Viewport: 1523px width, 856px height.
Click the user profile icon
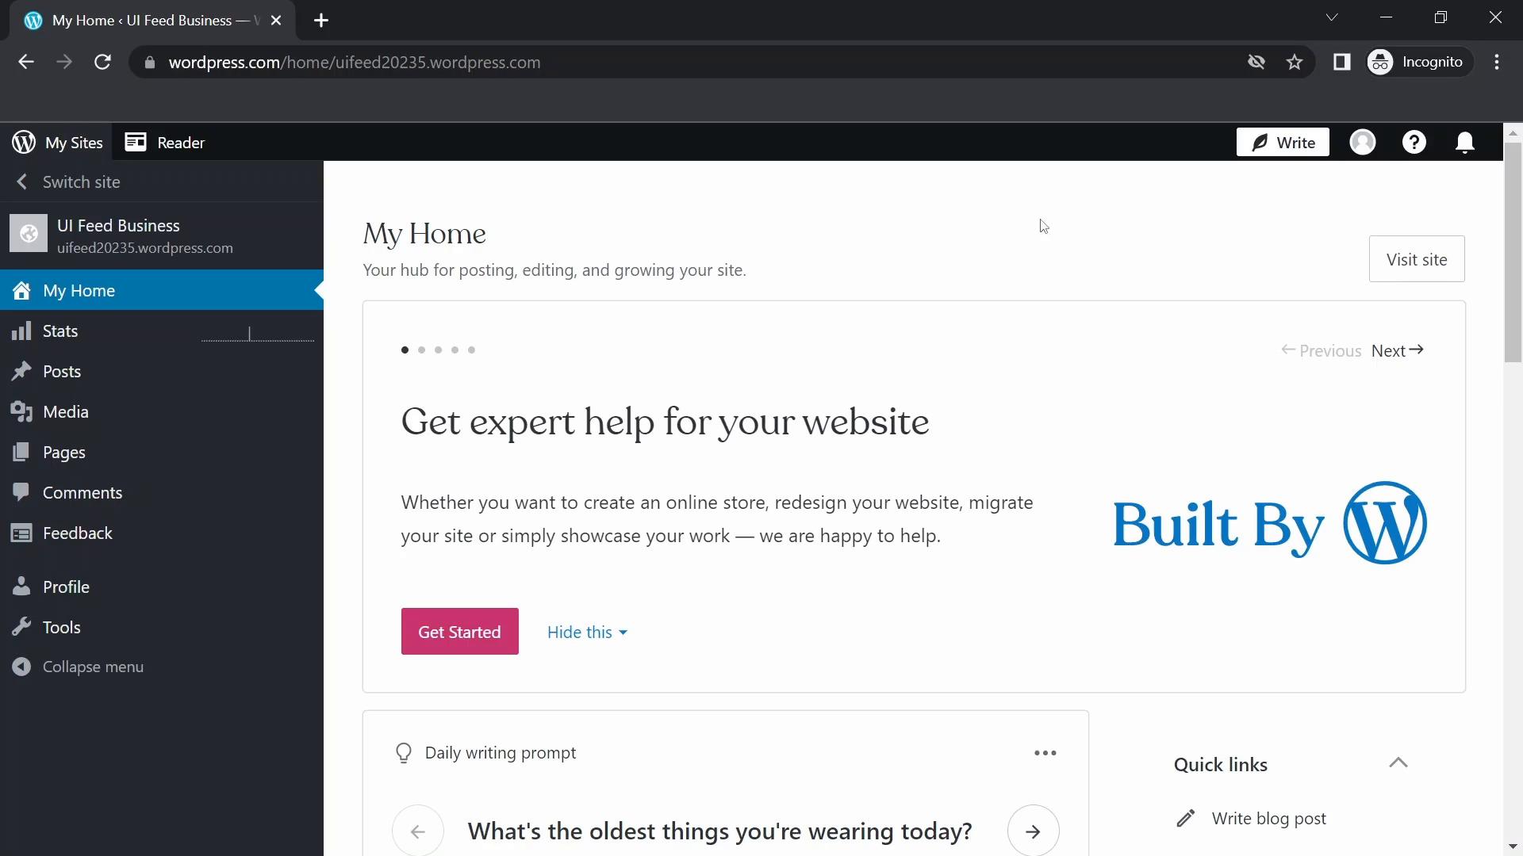pos(1363,142)
